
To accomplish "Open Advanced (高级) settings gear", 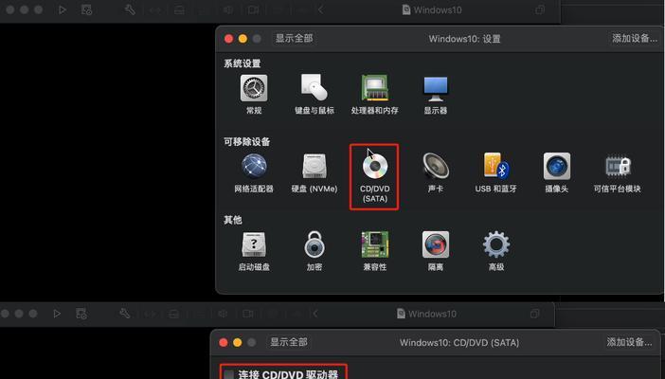I will coord(496,244).
